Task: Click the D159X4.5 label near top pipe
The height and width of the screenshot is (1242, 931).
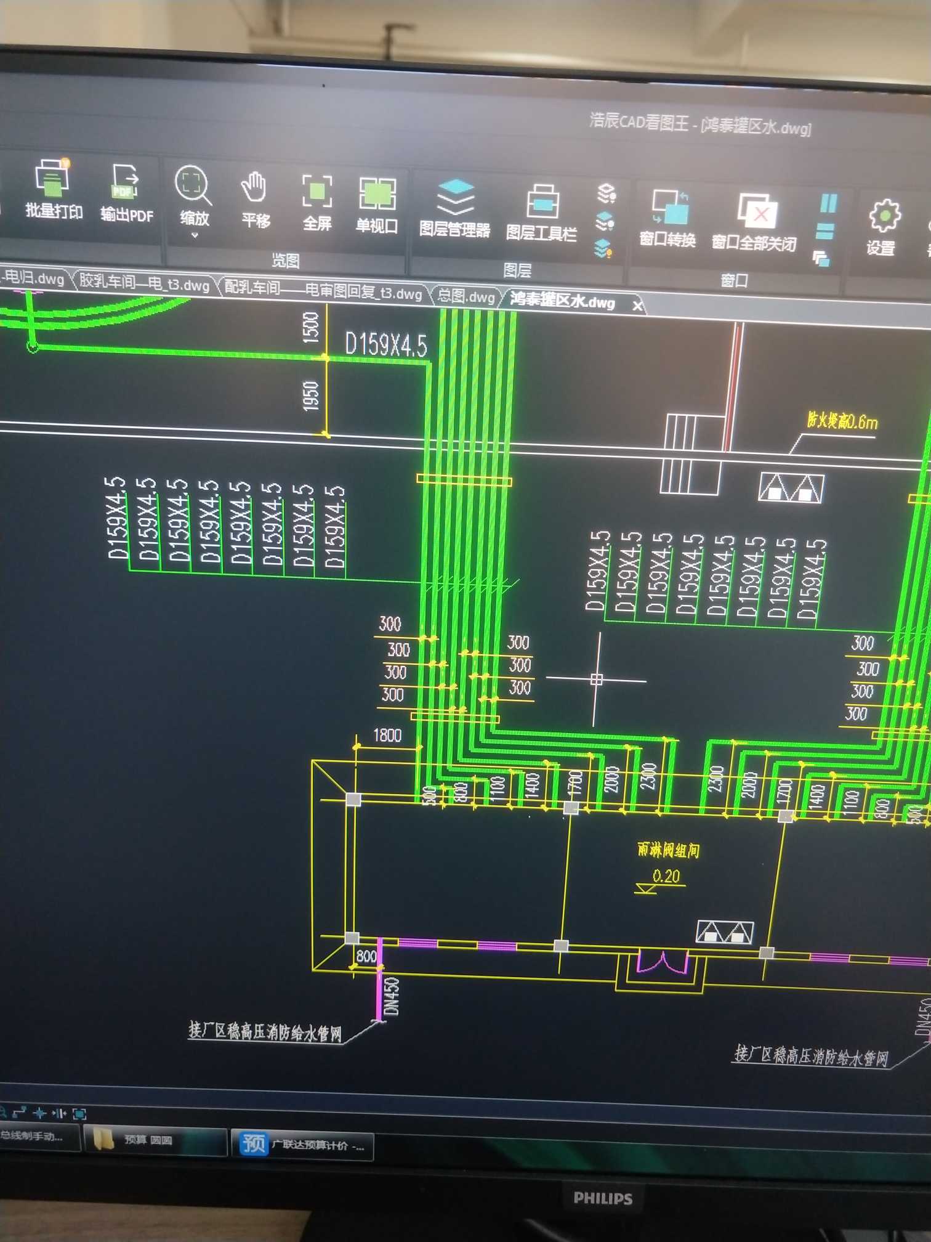Action: [x=385, y=344]
